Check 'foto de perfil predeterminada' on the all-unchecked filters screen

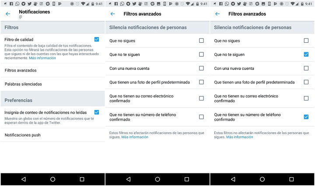[201, 82]
